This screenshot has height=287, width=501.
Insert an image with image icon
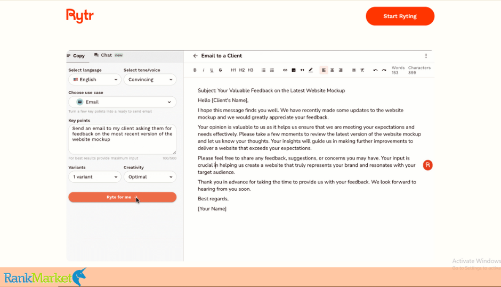coord(294,70)
